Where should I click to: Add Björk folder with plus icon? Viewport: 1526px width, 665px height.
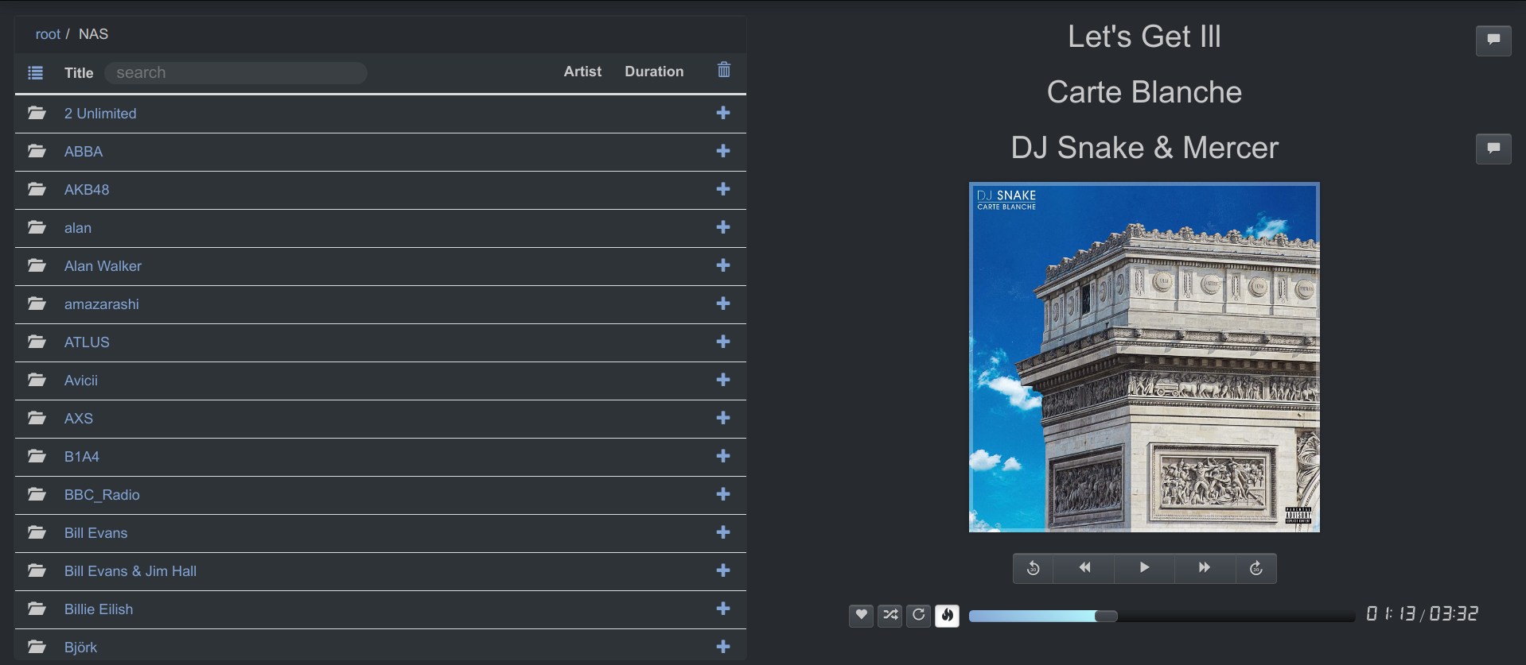coord(723,647)
